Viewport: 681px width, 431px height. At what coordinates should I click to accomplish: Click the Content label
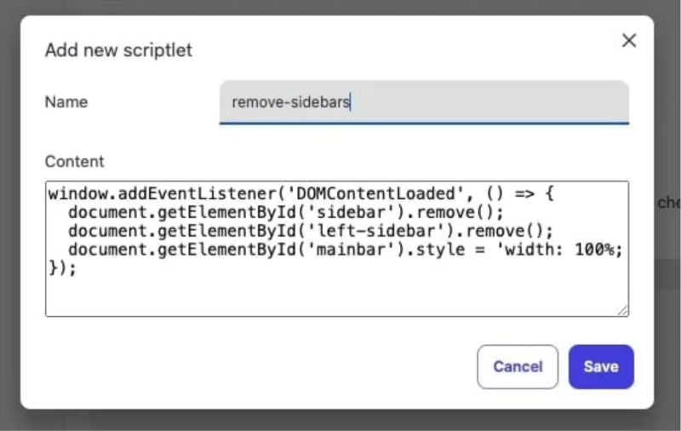coord(75,162)
